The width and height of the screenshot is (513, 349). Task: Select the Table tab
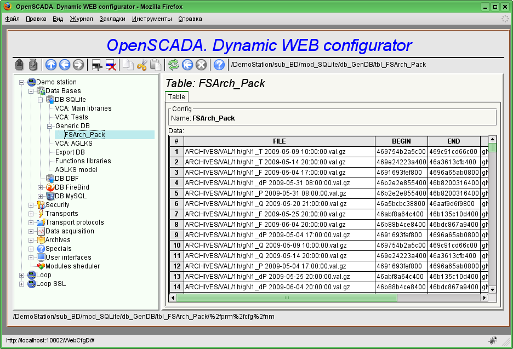tap(176, 97)
